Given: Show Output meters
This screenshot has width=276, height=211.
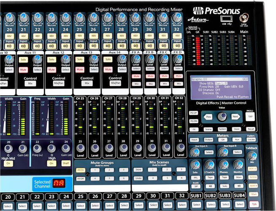Looking at the screenshot, I should pos(208,140).
